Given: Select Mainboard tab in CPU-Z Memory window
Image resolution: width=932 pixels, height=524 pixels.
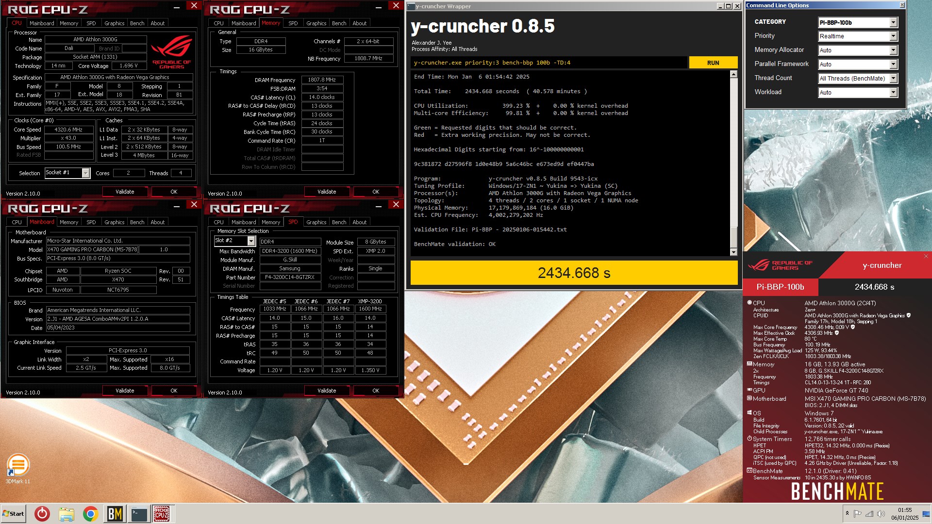Looking at the screenshot, I should pos(244,23).
